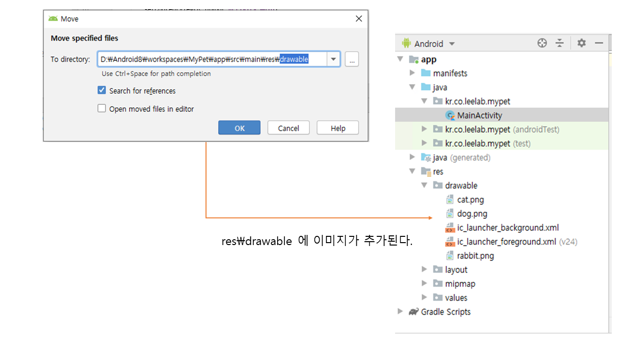Screen dimensions: 619x348
Task: Collapse the drawable folder arrow
Action: click(424, 186)
